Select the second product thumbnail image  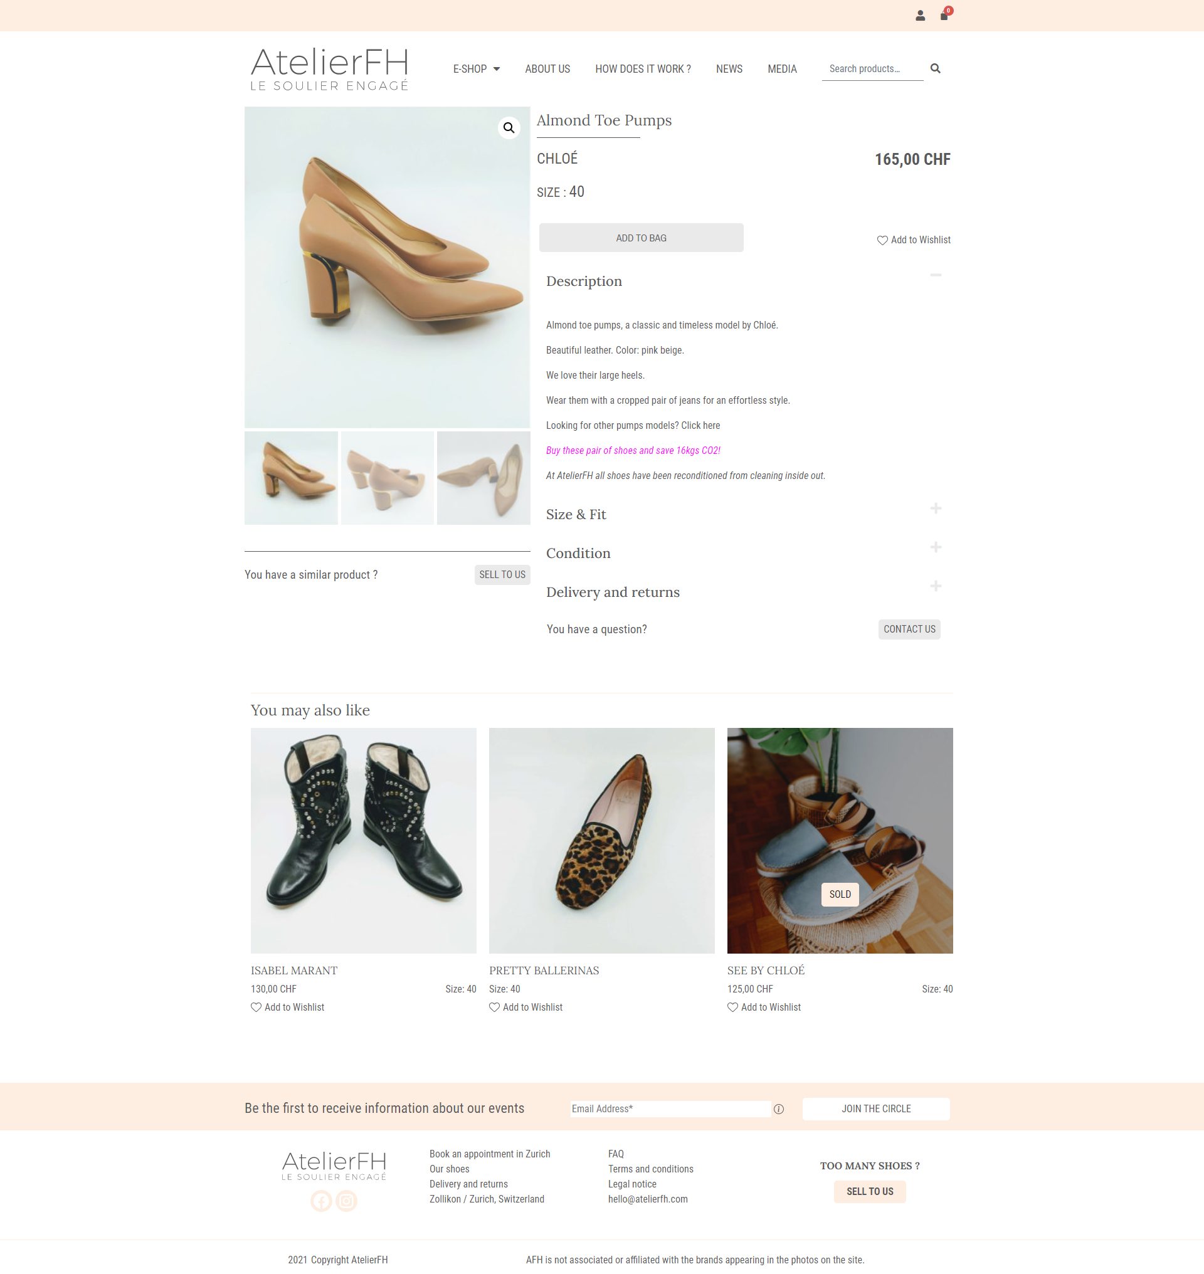387,478
